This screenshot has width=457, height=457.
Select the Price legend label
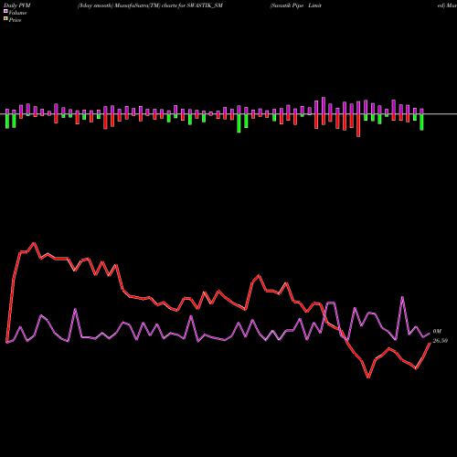click(15, 20)
